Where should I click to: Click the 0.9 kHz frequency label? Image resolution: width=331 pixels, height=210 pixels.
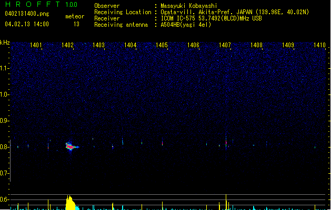4,121
